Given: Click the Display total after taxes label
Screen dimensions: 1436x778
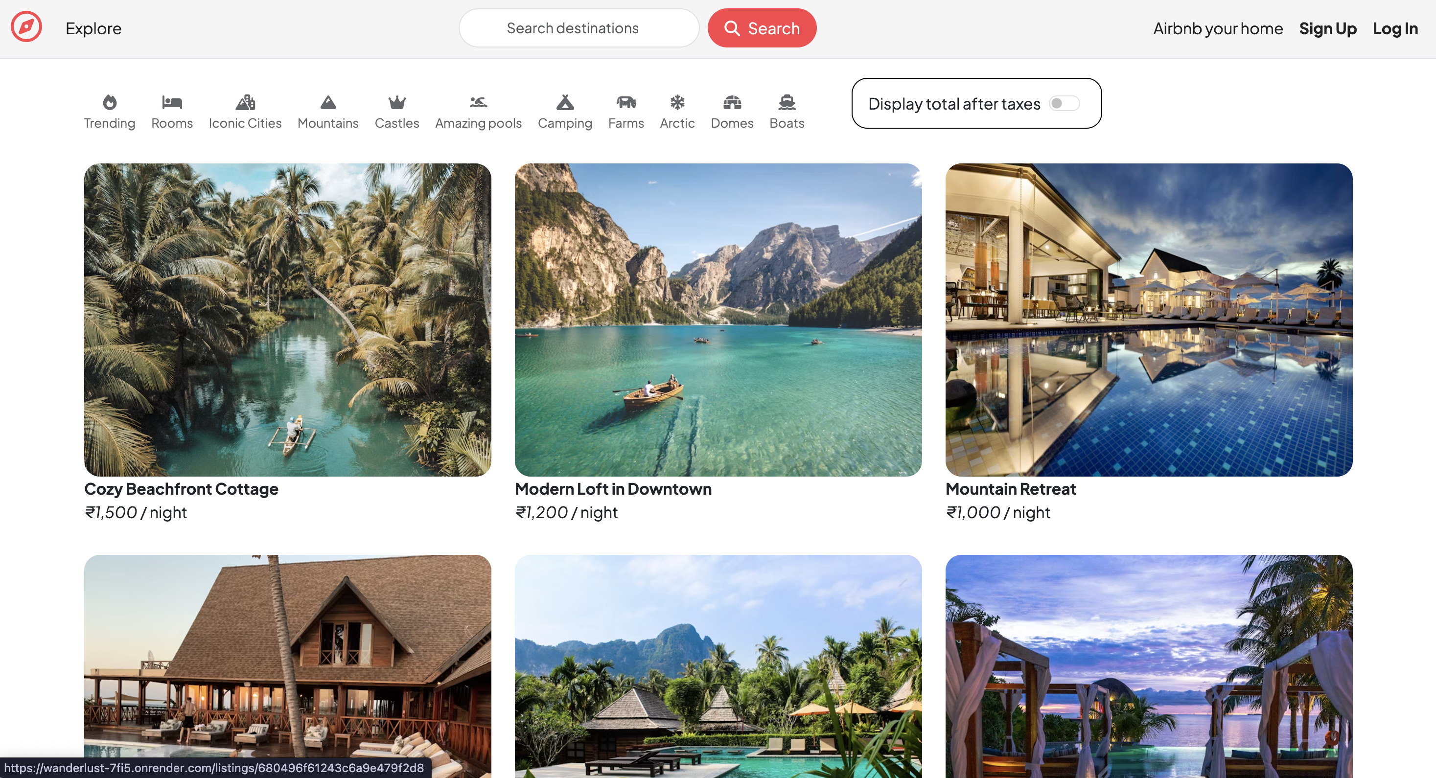Looking at the screenshot, I should pyautogui.click(x=954, y=104).
